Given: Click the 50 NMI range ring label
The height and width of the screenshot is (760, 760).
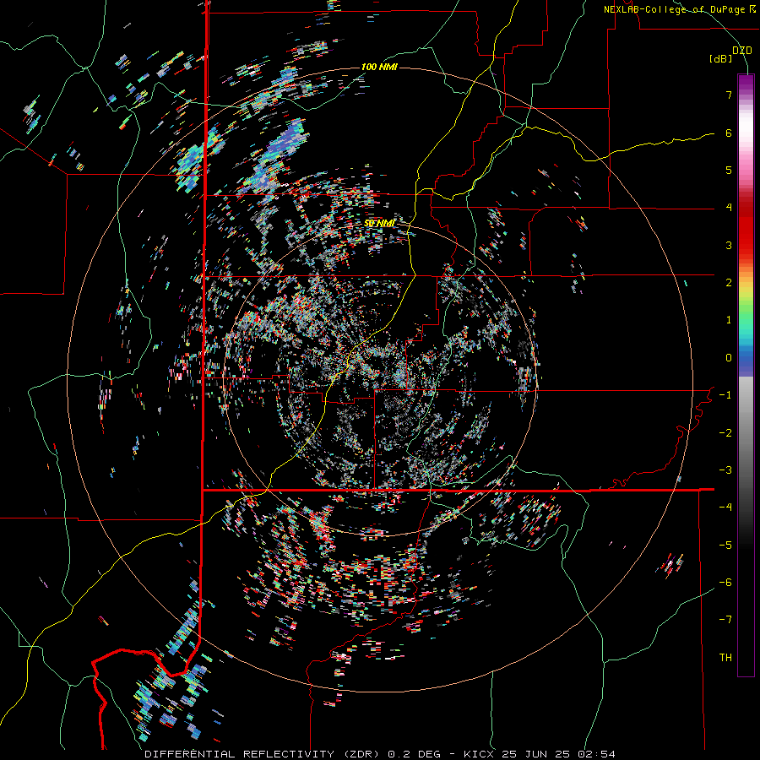Looking at the screenshot, I should (379, 224).
